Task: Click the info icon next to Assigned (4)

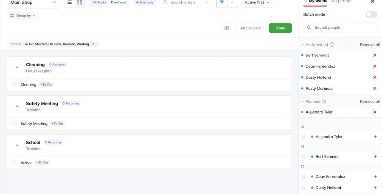Action: point(332,45)
